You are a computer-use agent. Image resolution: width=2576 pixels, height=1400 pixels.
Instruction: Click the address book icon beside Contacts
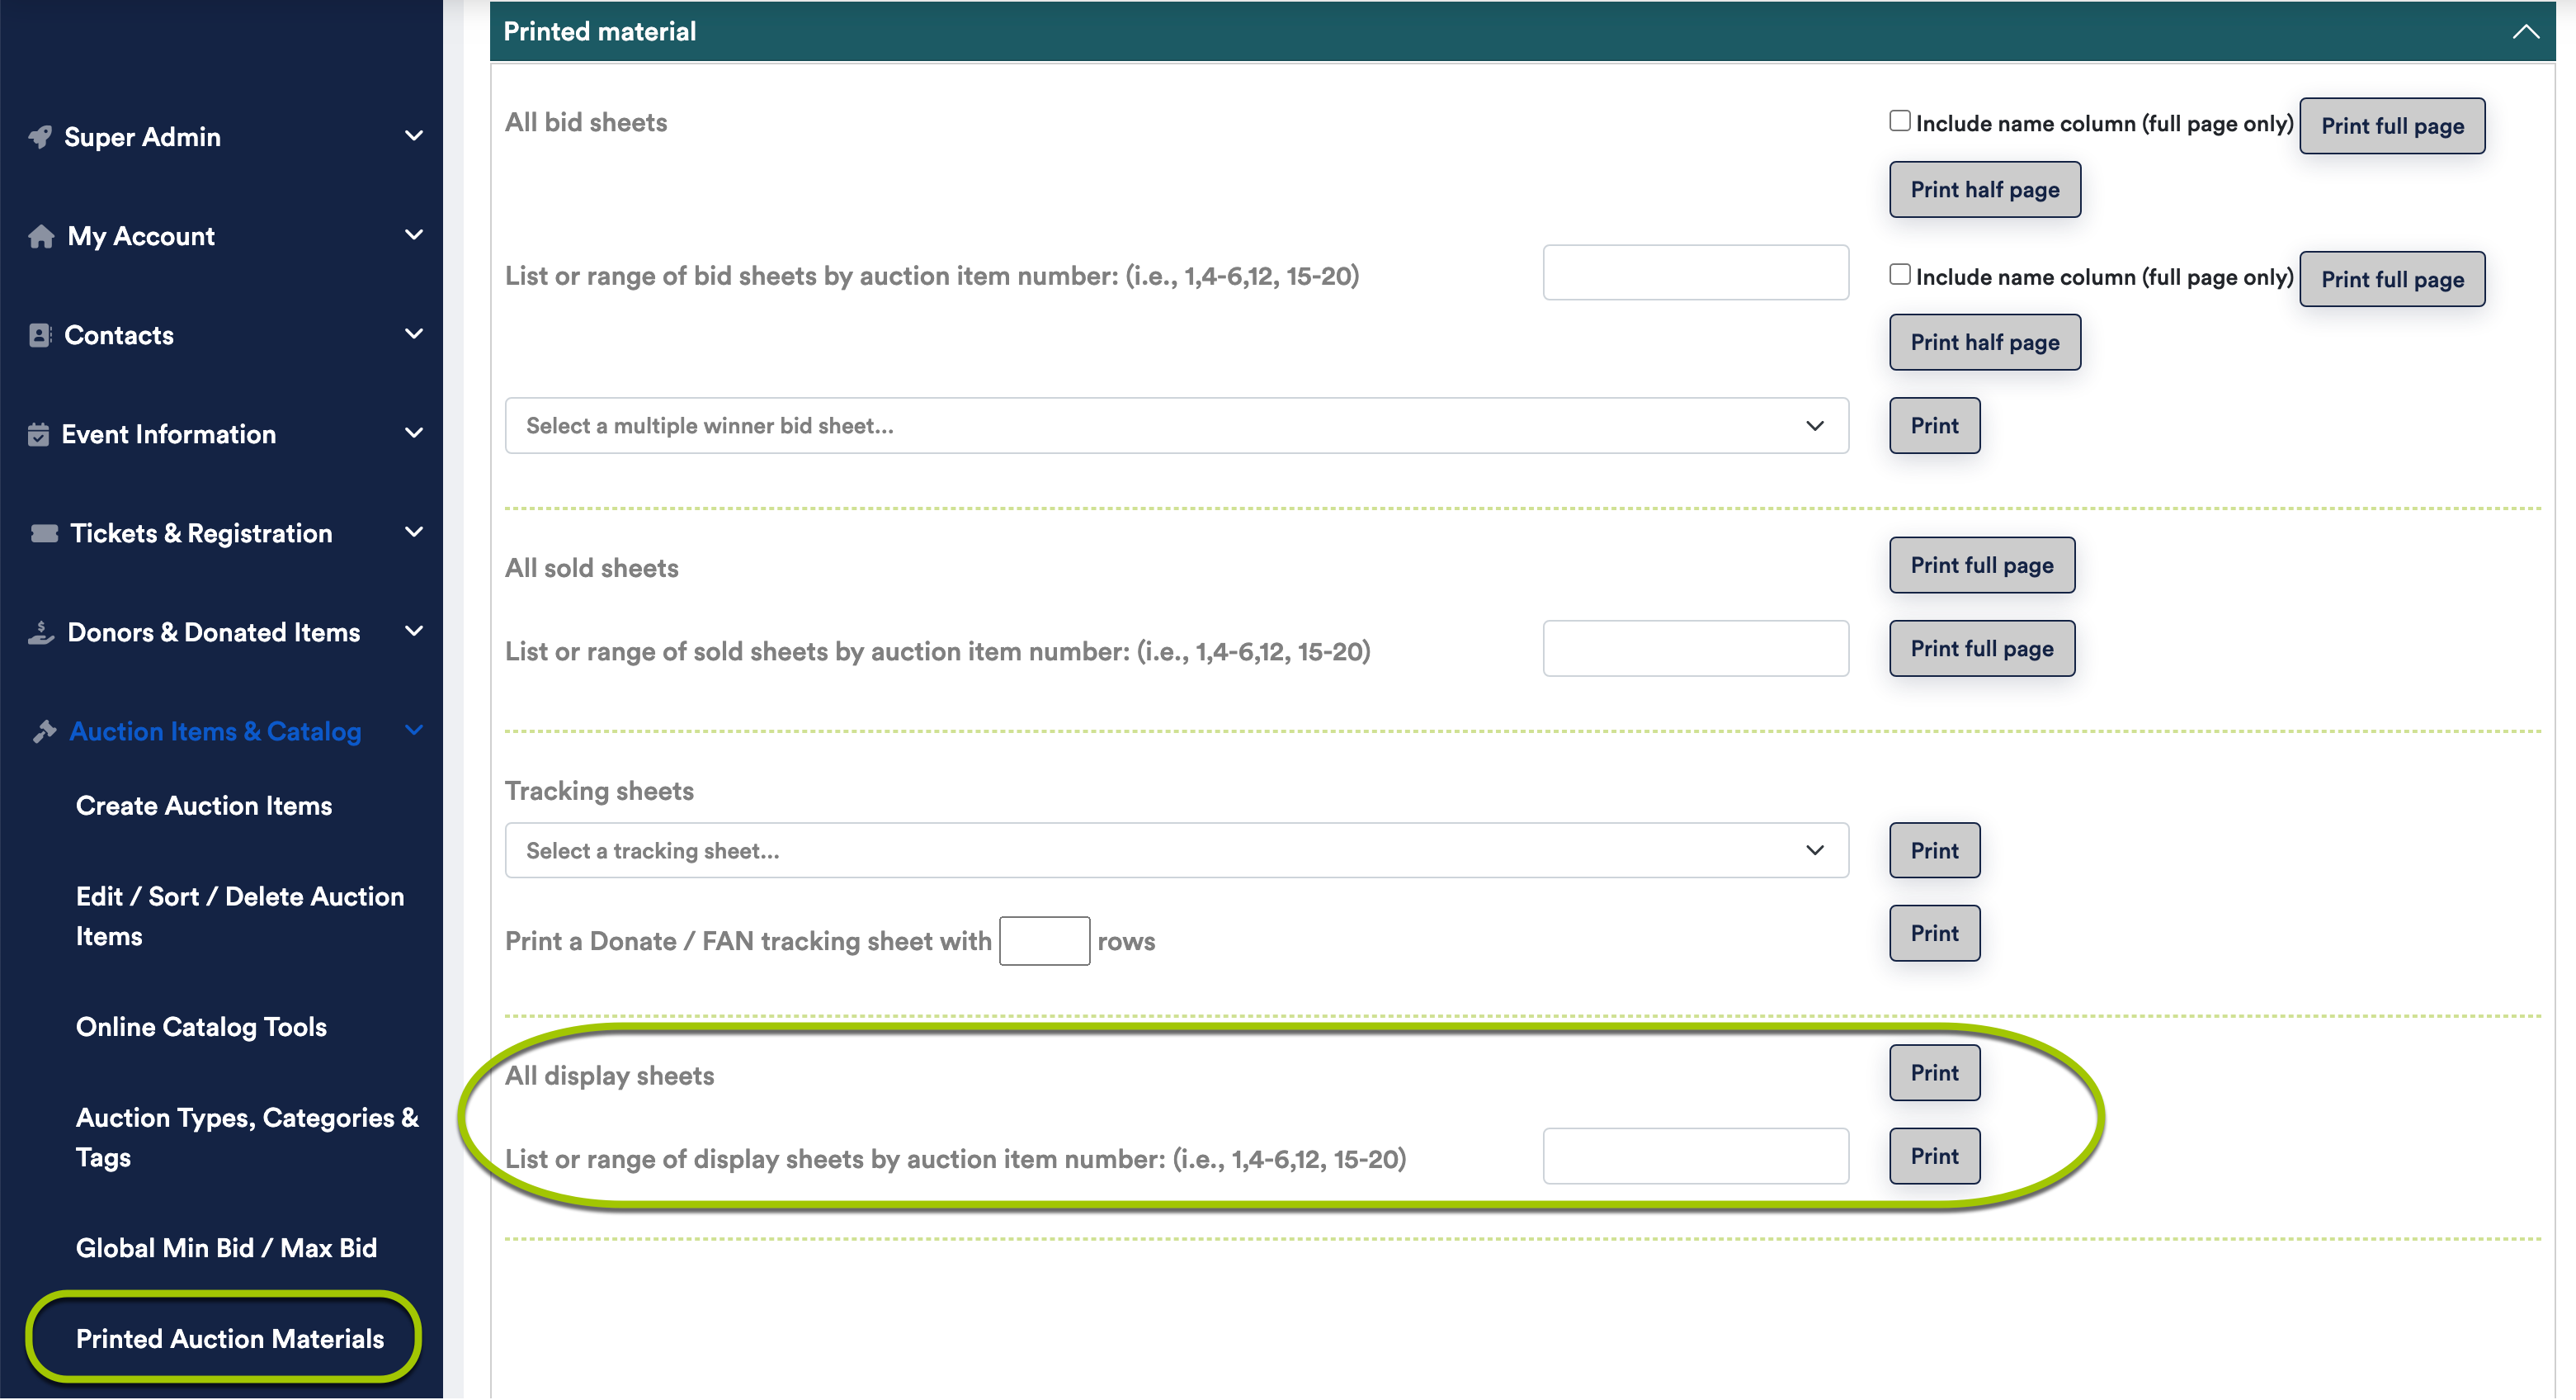40,335
